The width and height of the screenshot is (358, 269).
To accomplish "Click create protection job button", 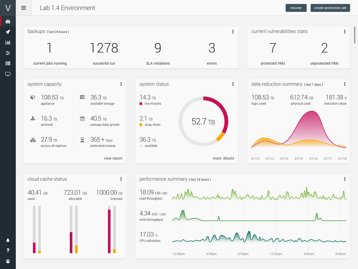I will point(330,8).
